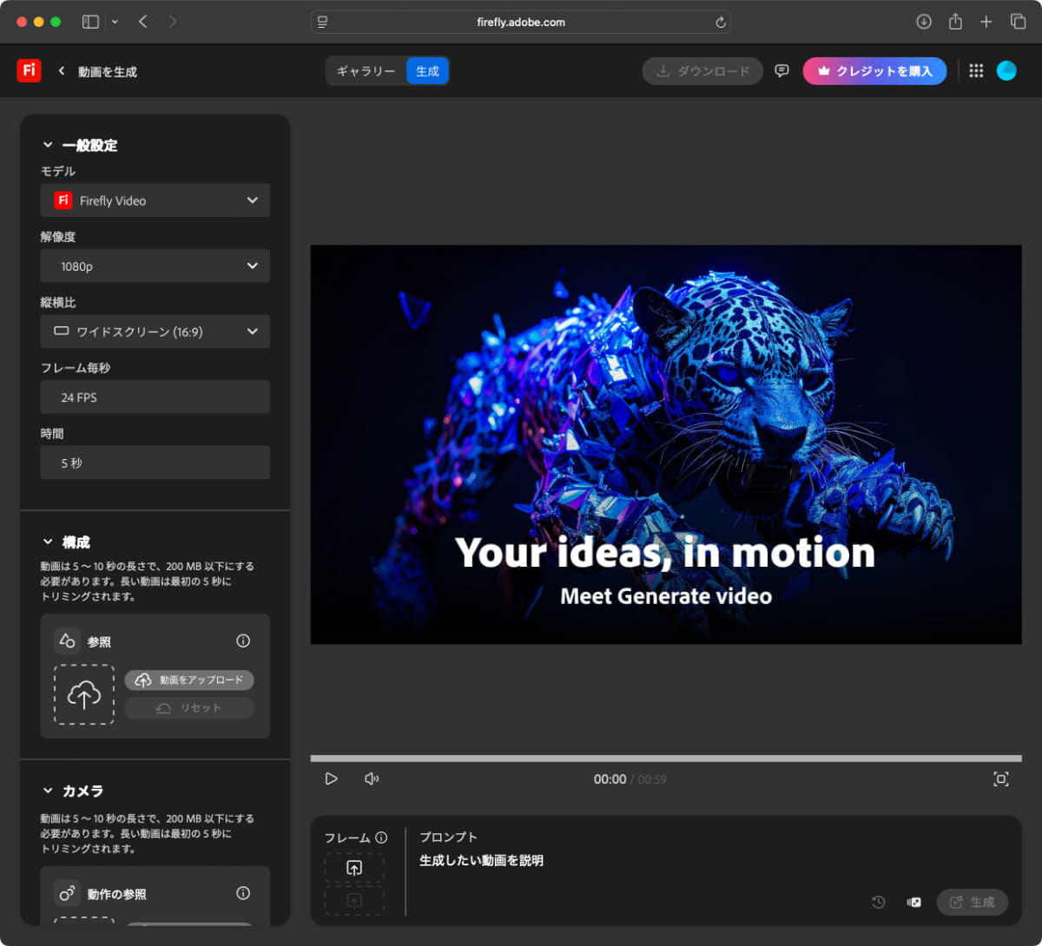Mute the video audio
The height and width of the screenshot is (946, 1042).
click(x=372, y=778)
